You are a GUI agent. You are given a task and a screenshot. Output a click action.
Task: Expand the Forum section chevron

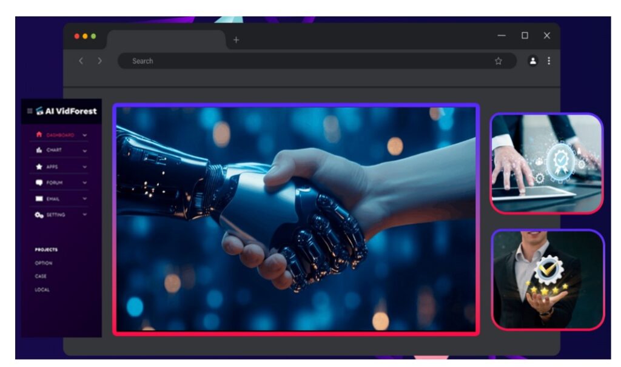85,183
